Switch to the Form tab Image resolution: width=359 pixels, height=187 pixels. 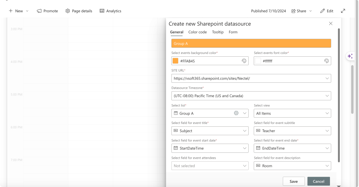(233, 32)
